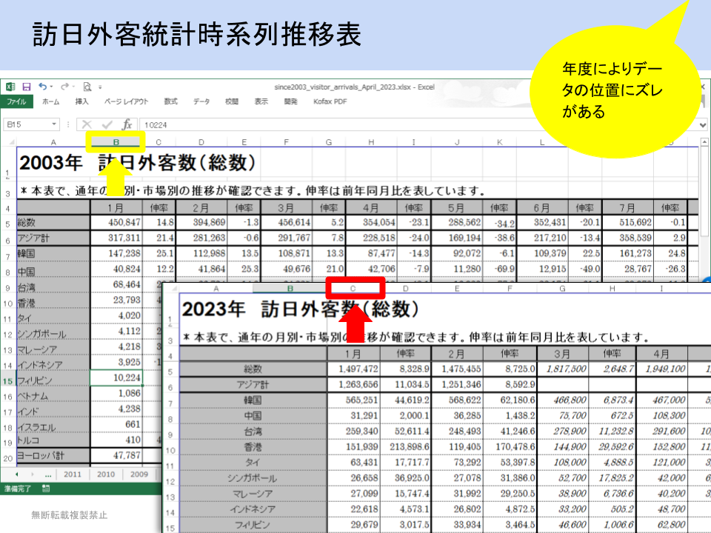Image resolution: width=711 pixels, height=533 pixels.
Task: Undo the last action
Action: (43, 86)
